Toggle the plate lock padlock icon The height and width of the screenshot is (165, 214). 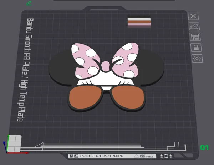[x=196, y=47]
